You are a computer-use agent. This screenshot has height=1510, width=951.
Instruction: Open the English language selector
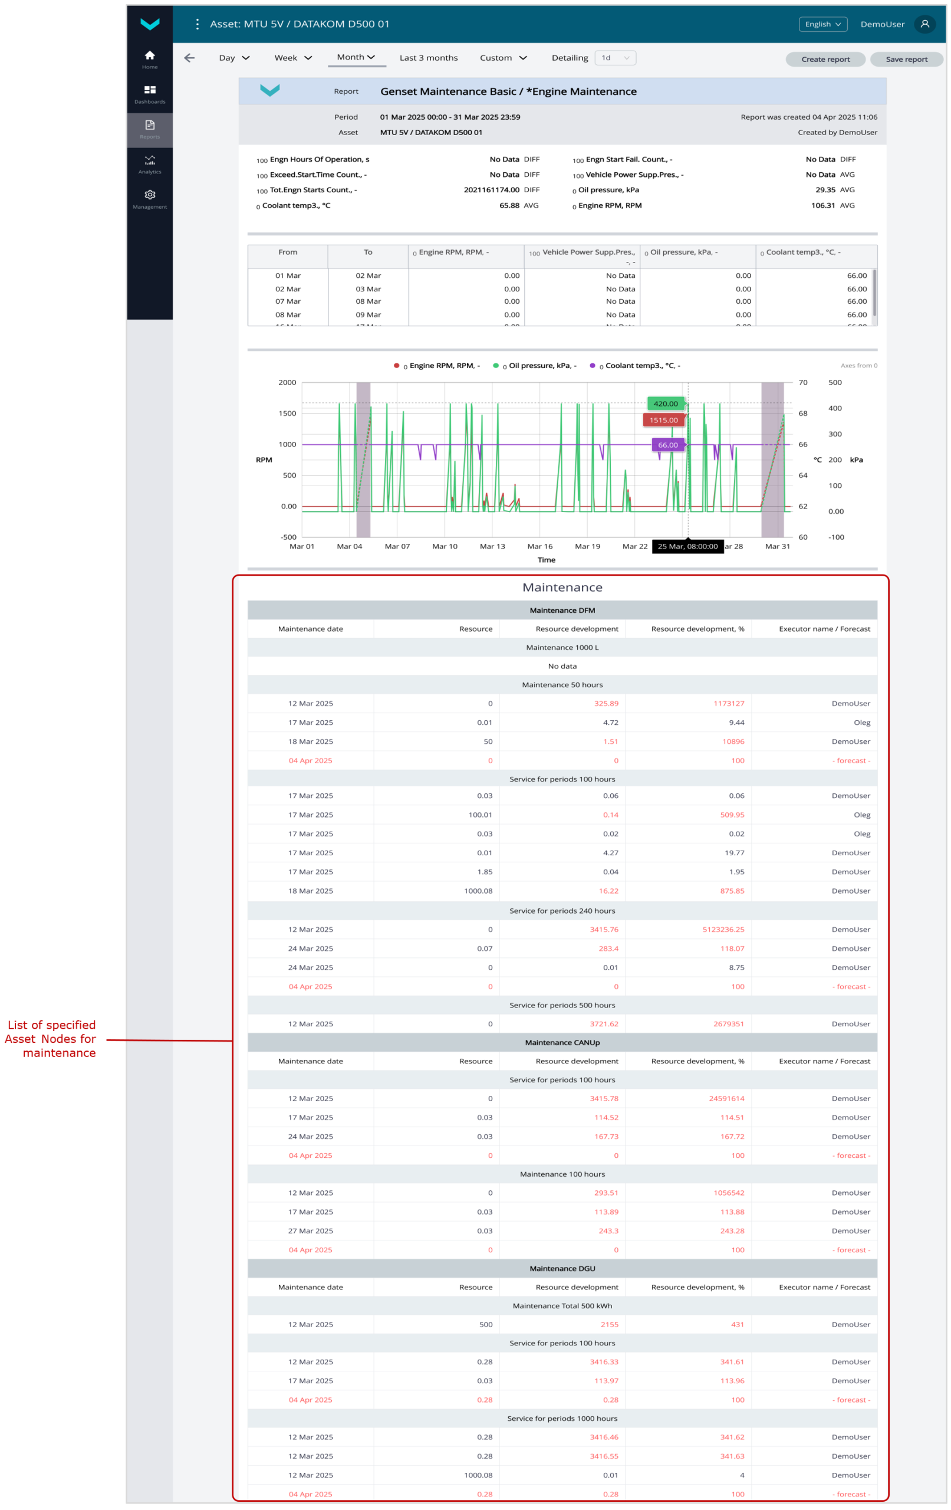point(822,24)
